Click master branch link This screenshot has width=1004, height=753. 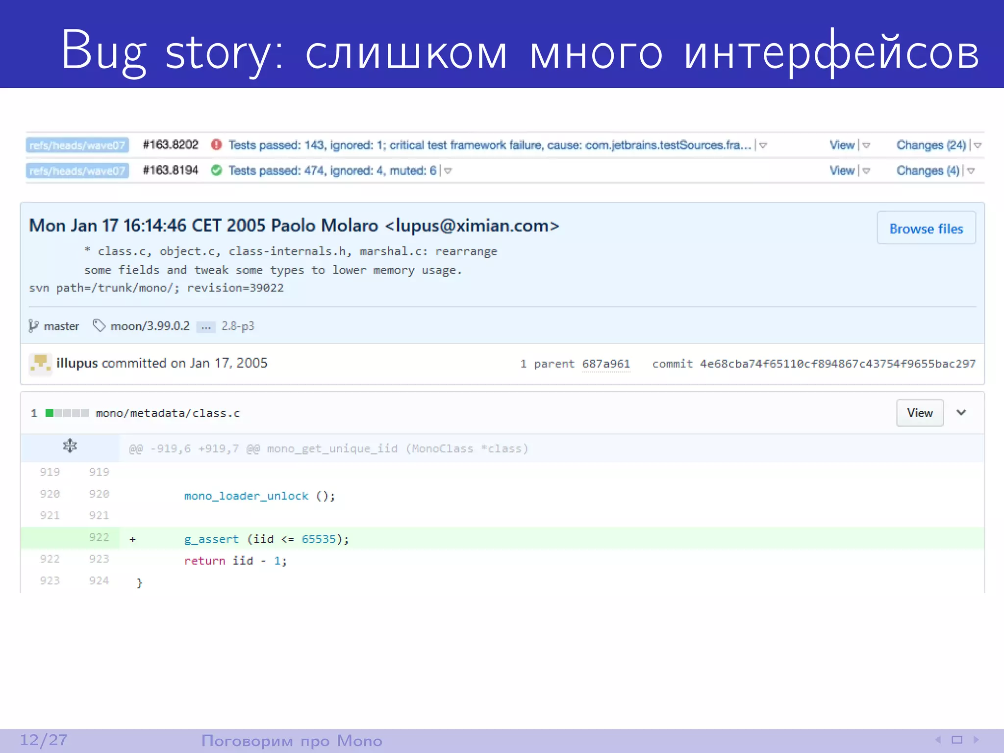click(x=61, y=326)
